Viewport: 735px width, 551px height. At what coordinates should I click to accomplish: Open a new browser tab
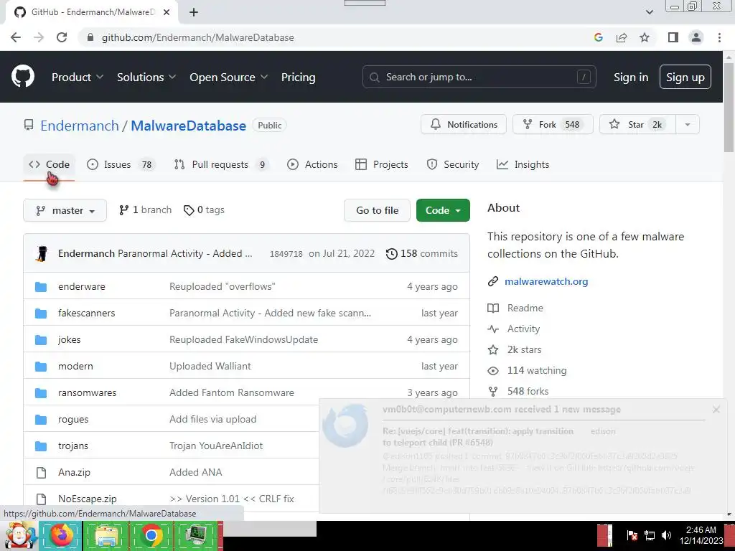point(194,12)
